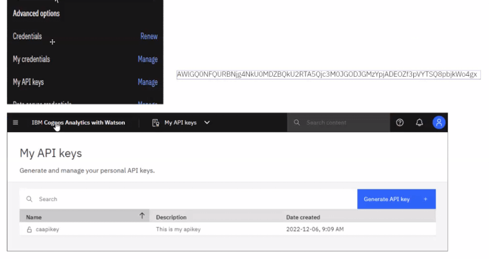Click Manage next to My credentials

coord(147,60)
